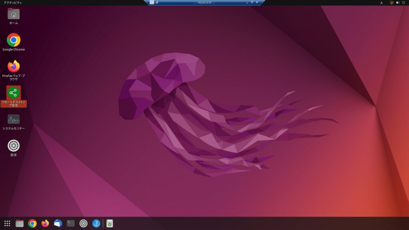Open Settings from the dock
Viewport: 409px width, 230px height.
(83, 224)
